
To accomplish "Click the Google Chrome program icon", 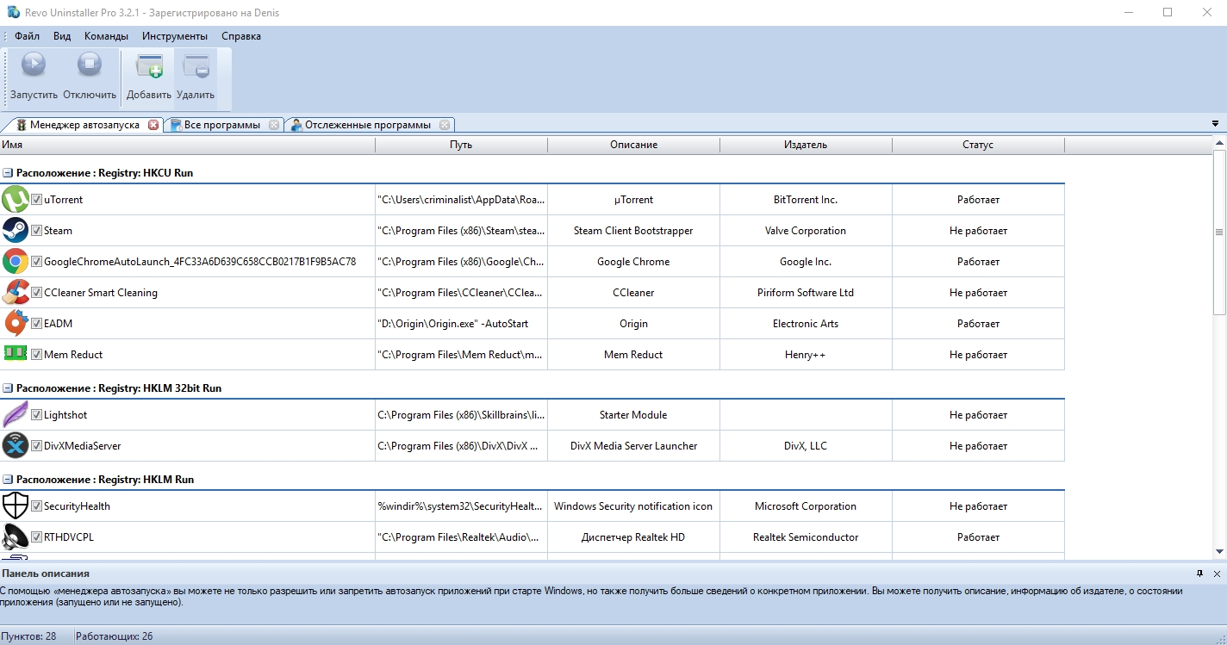I will tap(16, 262).
